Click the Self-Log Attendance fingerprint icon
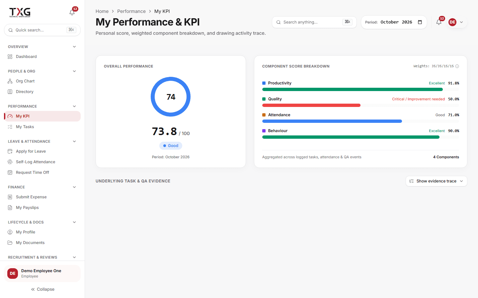478x298 pixels. coord(10,162)
